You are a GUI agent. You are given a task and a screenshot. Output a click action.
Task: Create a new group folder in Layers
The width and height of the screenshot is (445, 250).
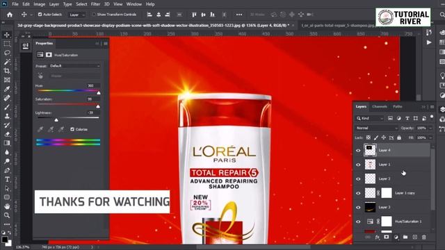(x=405, y=237)
